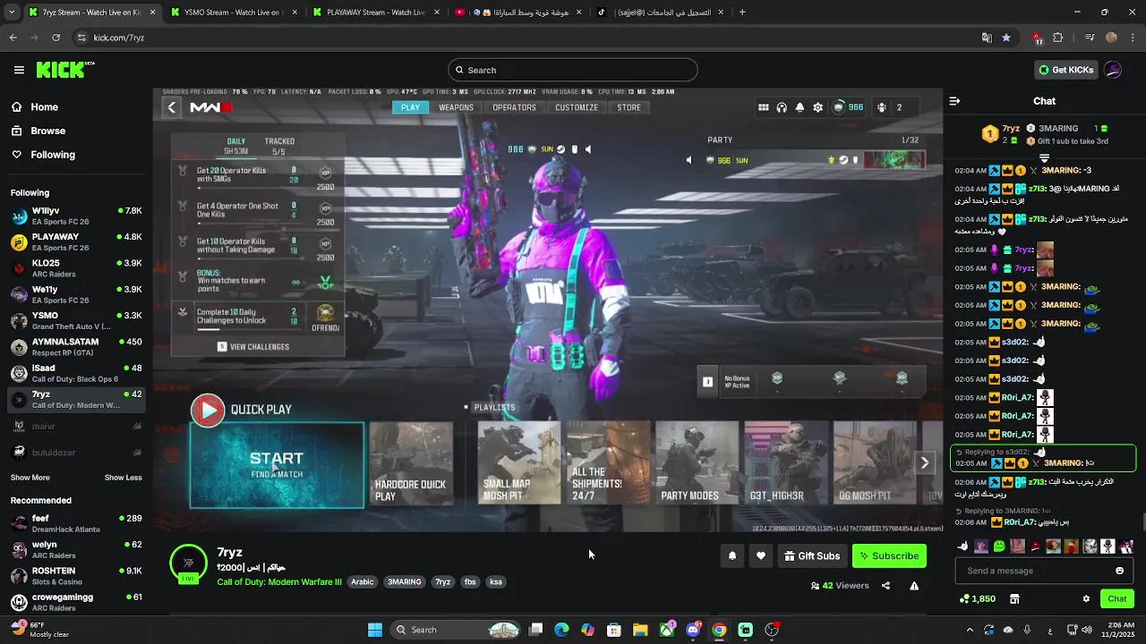Click the green Subscribe button
Image resolution: width=1146 pixels, height=644 pixels.
[889, 555]
